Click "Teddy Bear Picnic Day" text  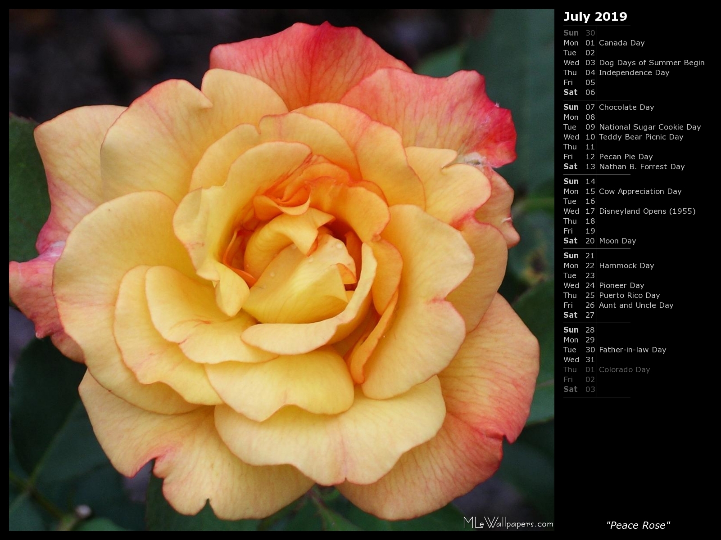pos(641,137)
